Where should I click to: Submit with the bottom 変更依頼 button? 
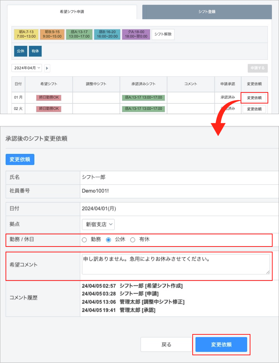click(x=221, y=344)
